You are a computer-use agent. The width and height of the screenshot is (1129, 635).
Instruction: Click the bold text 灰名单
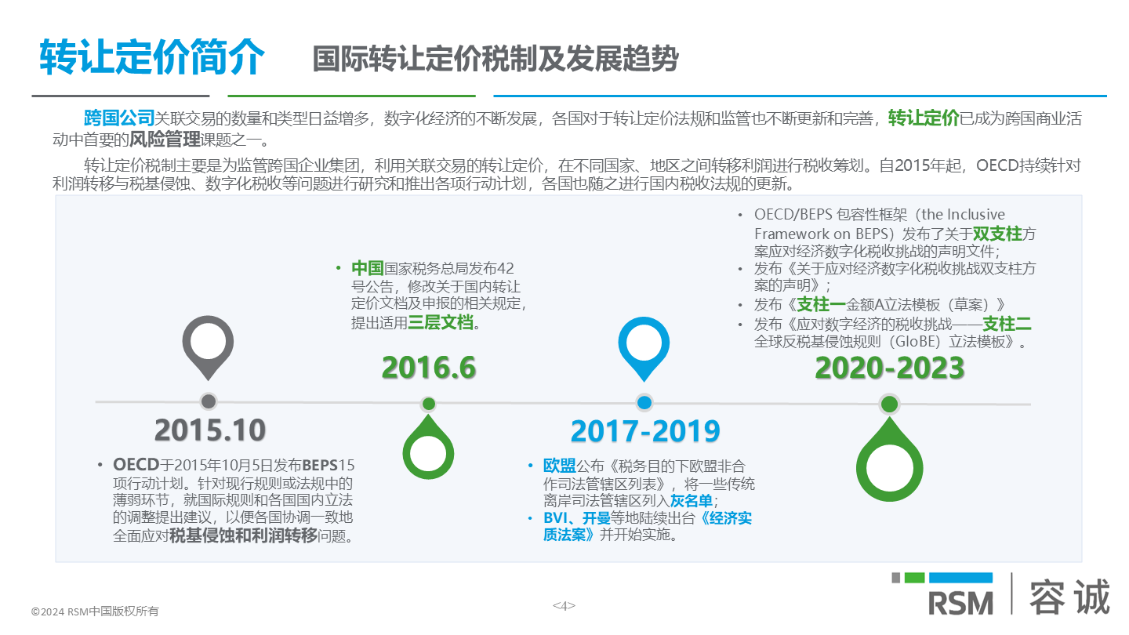pos(692,501)
